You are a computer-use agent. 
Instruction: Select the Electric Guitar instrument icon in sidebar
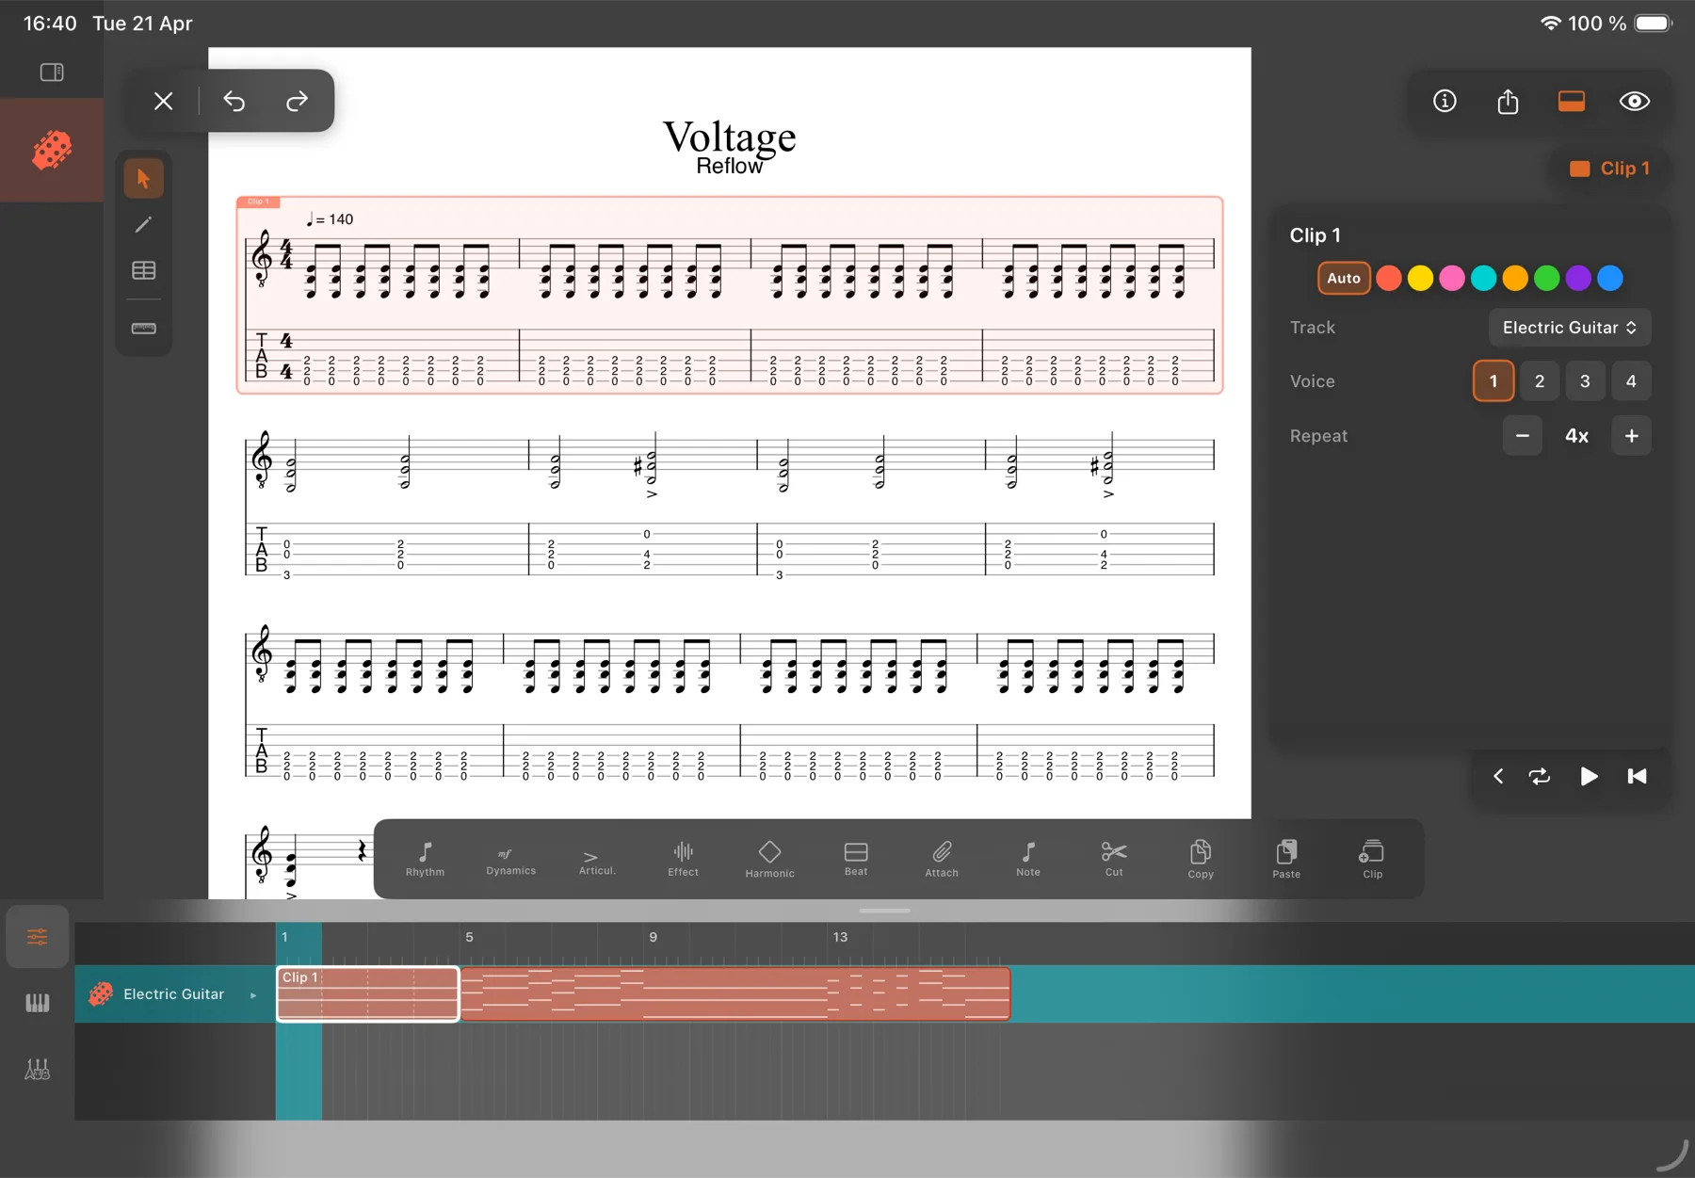(52, 150)
